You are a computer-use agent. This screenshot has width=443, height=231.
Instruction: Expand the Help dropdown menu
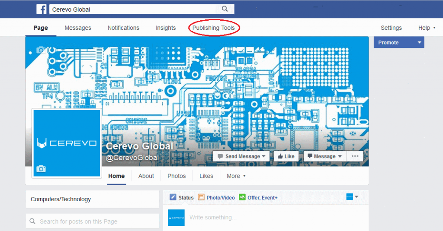[427, 28]
